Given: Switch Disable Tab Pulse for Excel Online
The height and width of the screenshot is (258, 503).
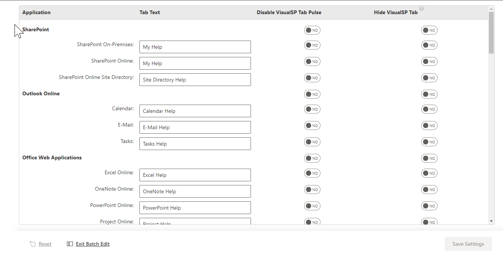Looking at the screenshot, I should pyautogui.click(x=312, y=173).
